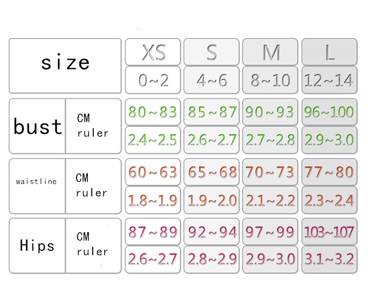This screenshot has width=368, height=288.
Task: Click the "size" label cell
Action: click(x=65, y=64)
